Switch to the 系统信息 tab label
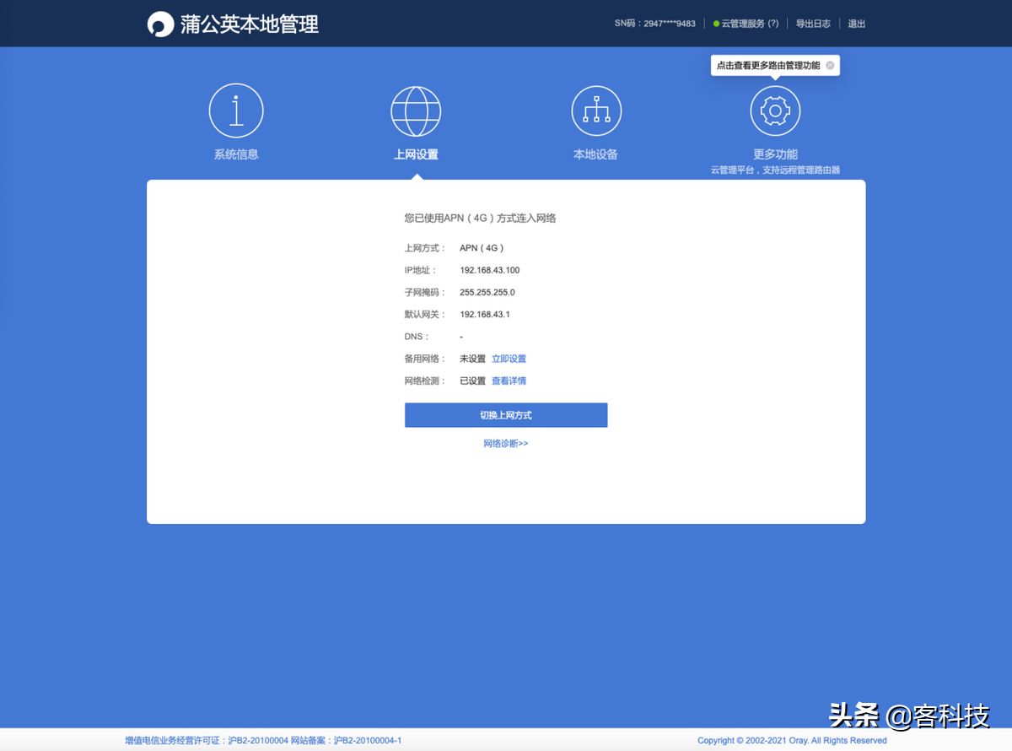This screenshot has height=751, width=1012. 236,154
